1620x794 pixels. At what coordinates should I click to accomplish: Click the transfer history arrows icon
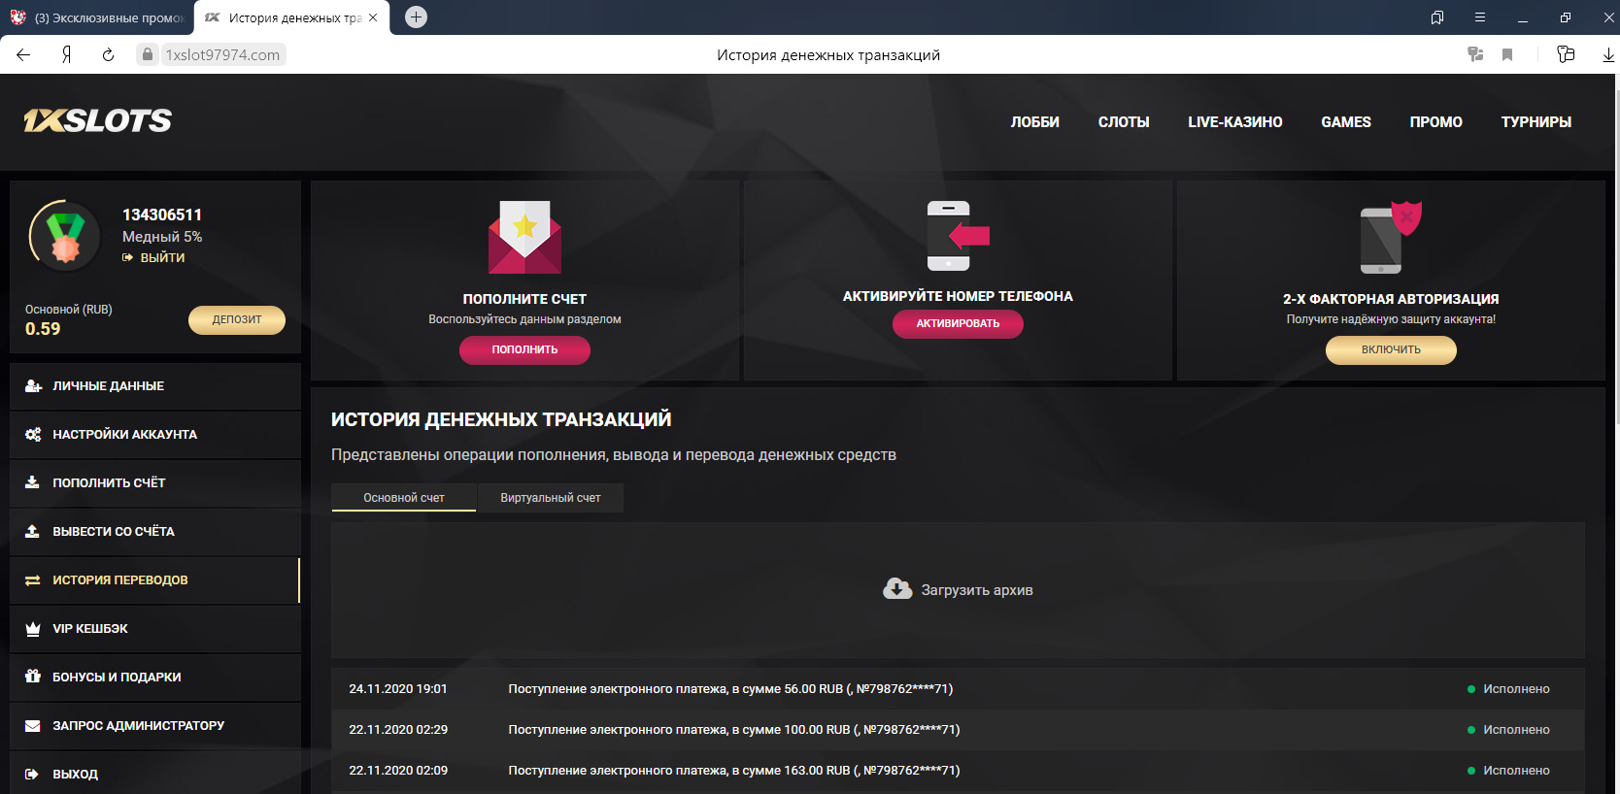coord(32,580)
